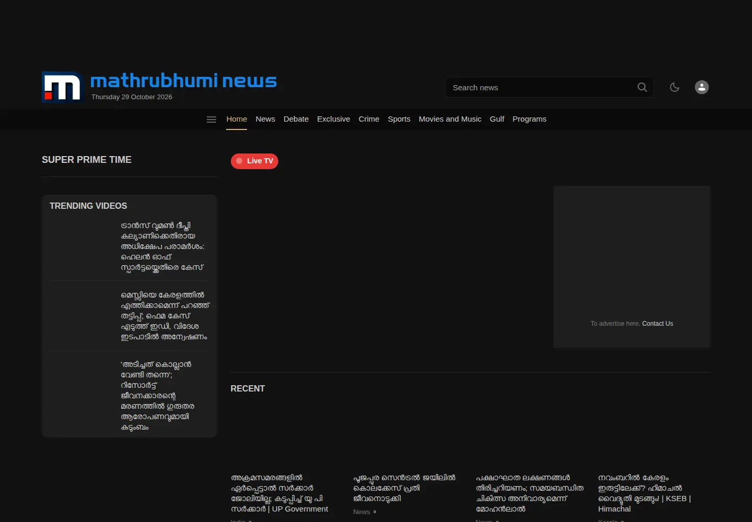This screenshot has width=752, height=522.
Task: Open recent article mentioning Mohanlal on stroke
Action: 530,493
